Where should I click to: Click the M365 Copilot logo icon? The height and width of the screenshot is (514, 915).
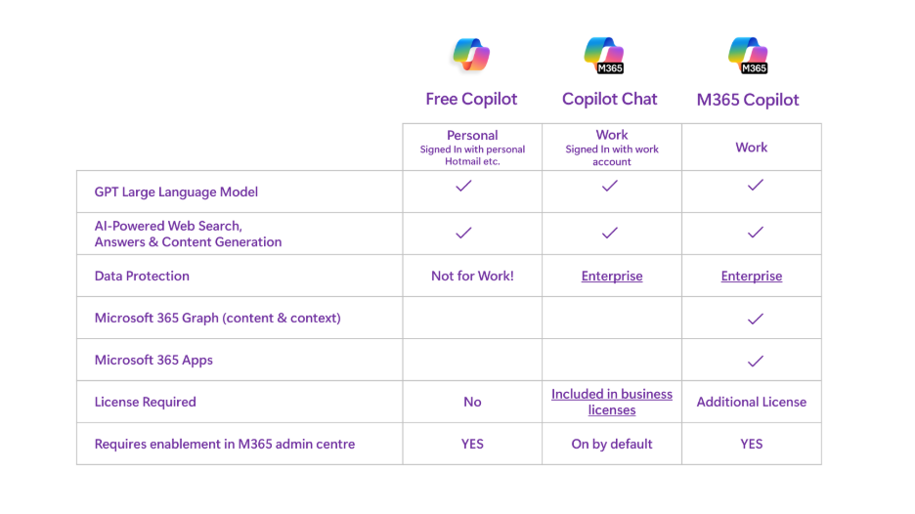[748, 55]
